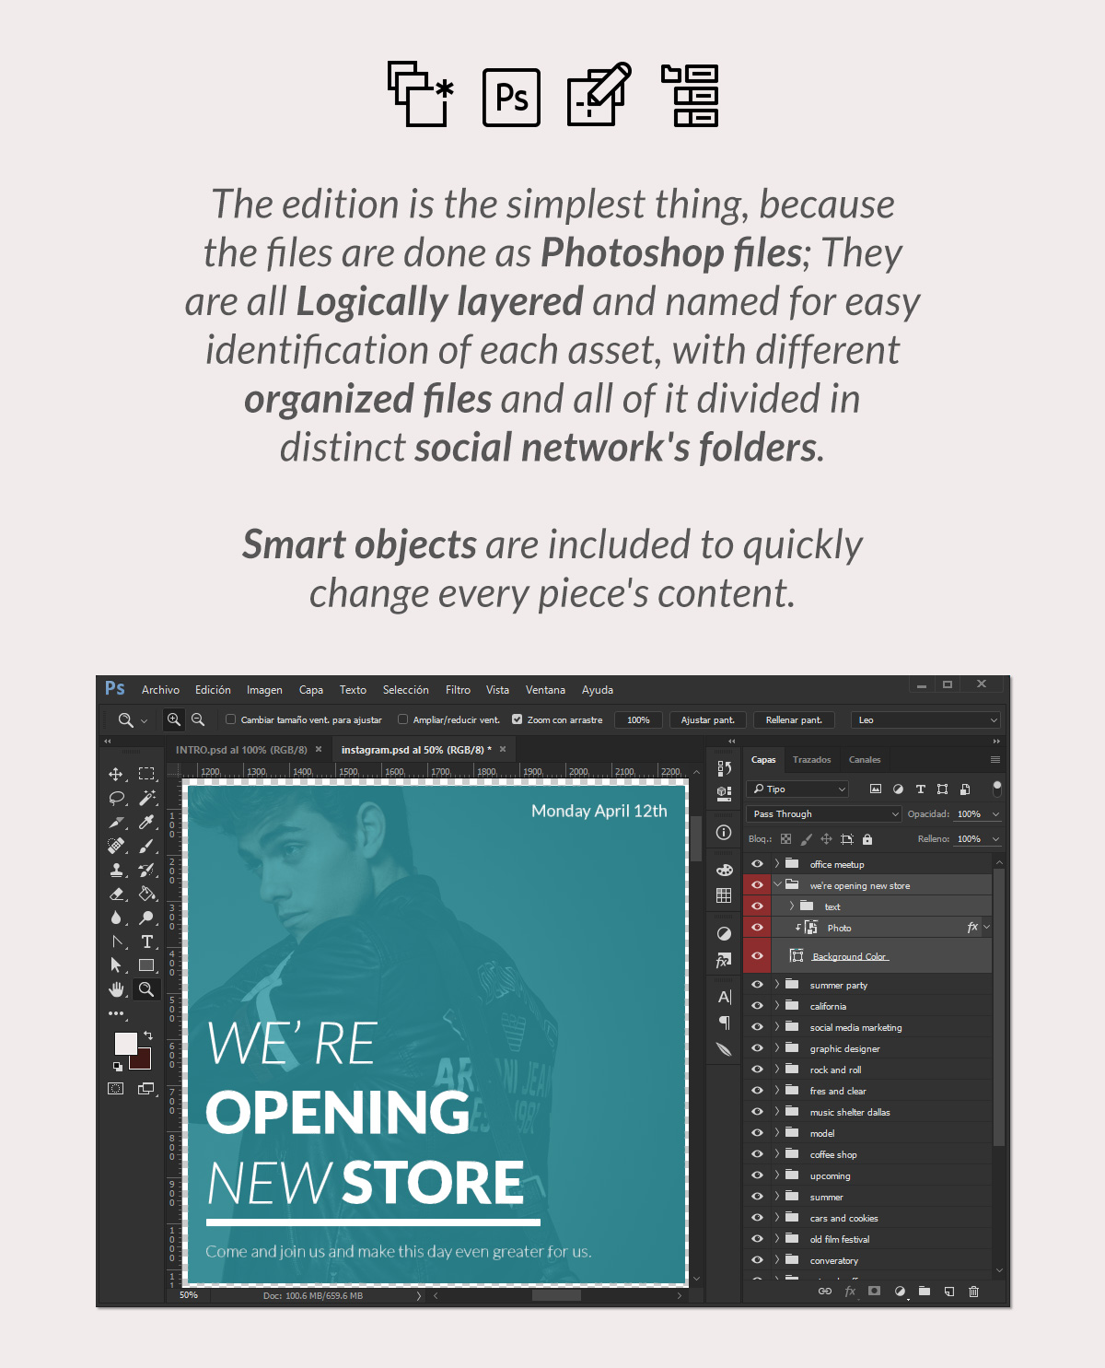1105x1368 pixels.
Task: Switch to the Trazados tab
Action: tap(812, 760)
